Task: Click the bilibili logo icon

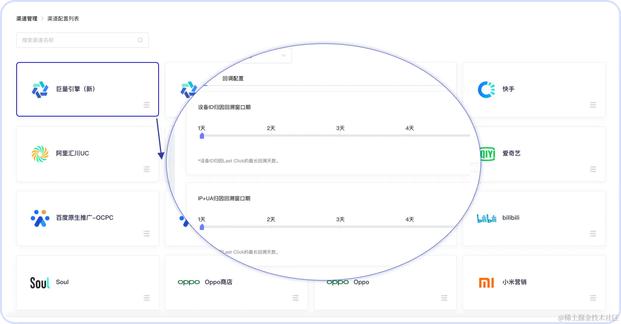Action: [x=487, y=218]
